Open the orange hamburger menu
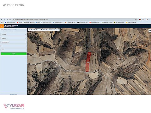This screenshot has height=113, width=151. tap(2, 26)
